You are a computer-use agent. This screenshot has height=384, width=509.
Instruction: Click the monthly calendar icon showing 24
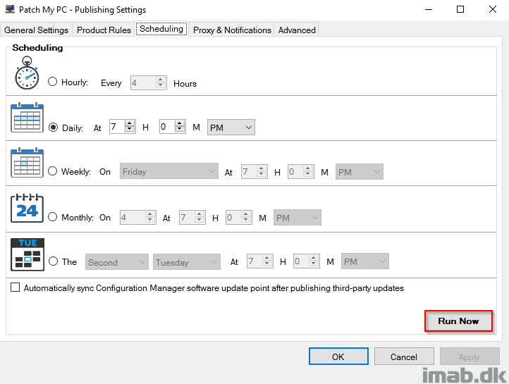pyautogui.click(x=27, y=208)
